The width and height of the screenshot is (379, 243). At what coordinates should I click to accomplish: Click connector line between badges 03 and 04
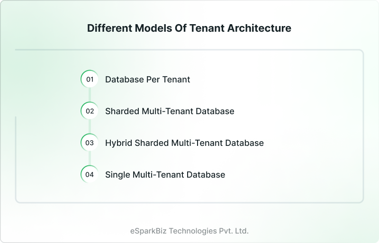(90, 159)
